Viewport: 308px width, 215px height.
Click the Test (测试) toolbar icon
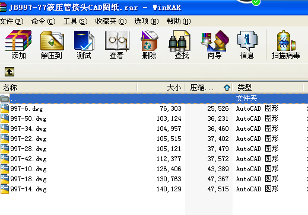(84, 41)
